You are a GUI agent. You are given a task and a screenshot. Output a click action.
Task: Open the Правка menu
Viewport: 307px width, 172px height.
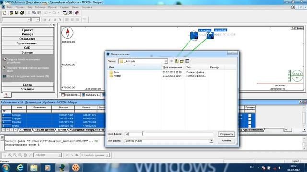20,7
